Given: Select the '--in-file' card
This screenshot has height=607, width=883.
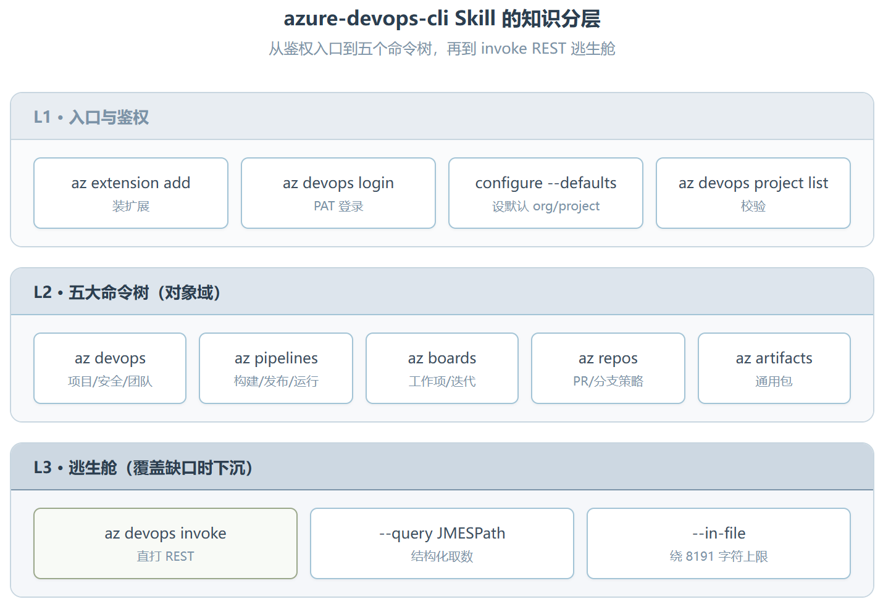Looking at the screenshot, I should coord(719,543).
